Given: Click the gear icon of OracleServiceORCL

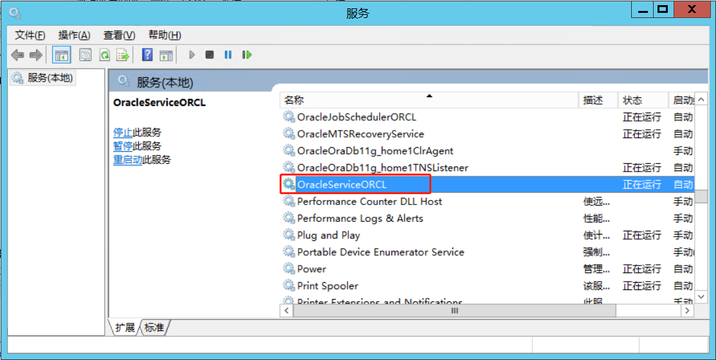Looking at the screenshot, I should tap(289, 184).
